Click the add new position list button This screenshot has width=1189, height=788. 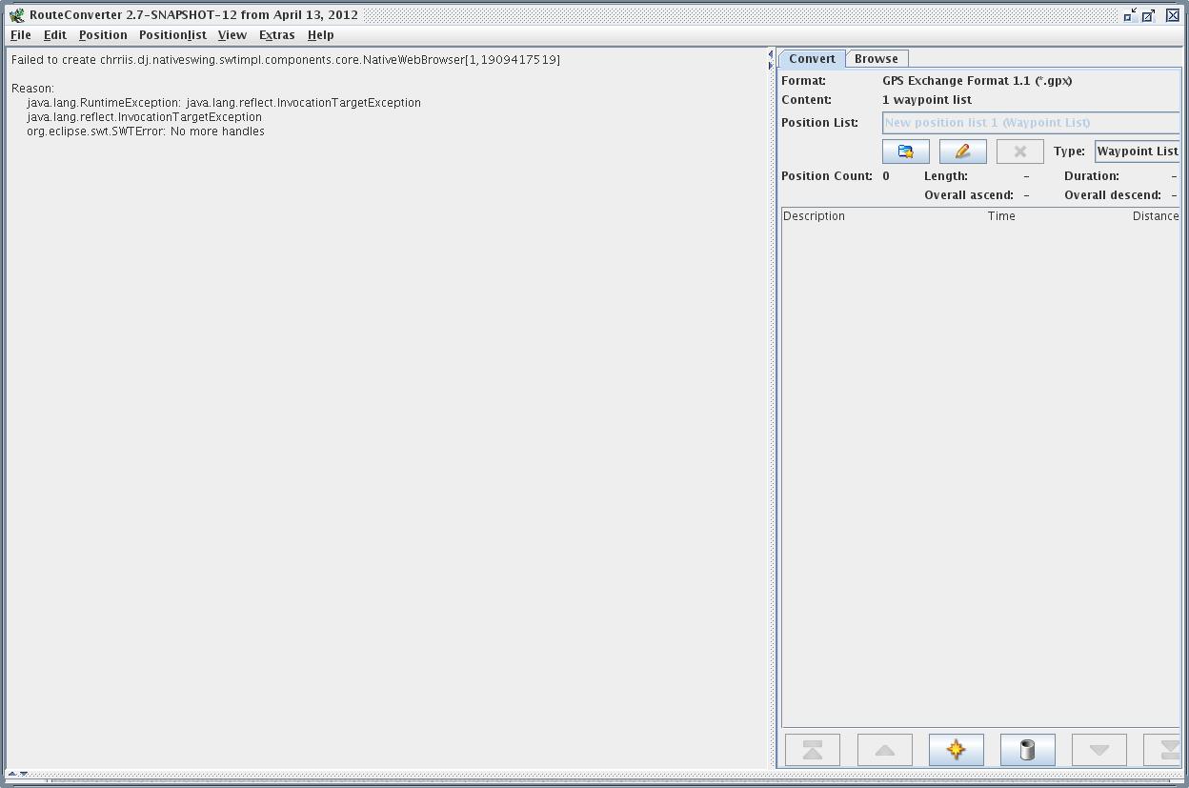[905, 152]
